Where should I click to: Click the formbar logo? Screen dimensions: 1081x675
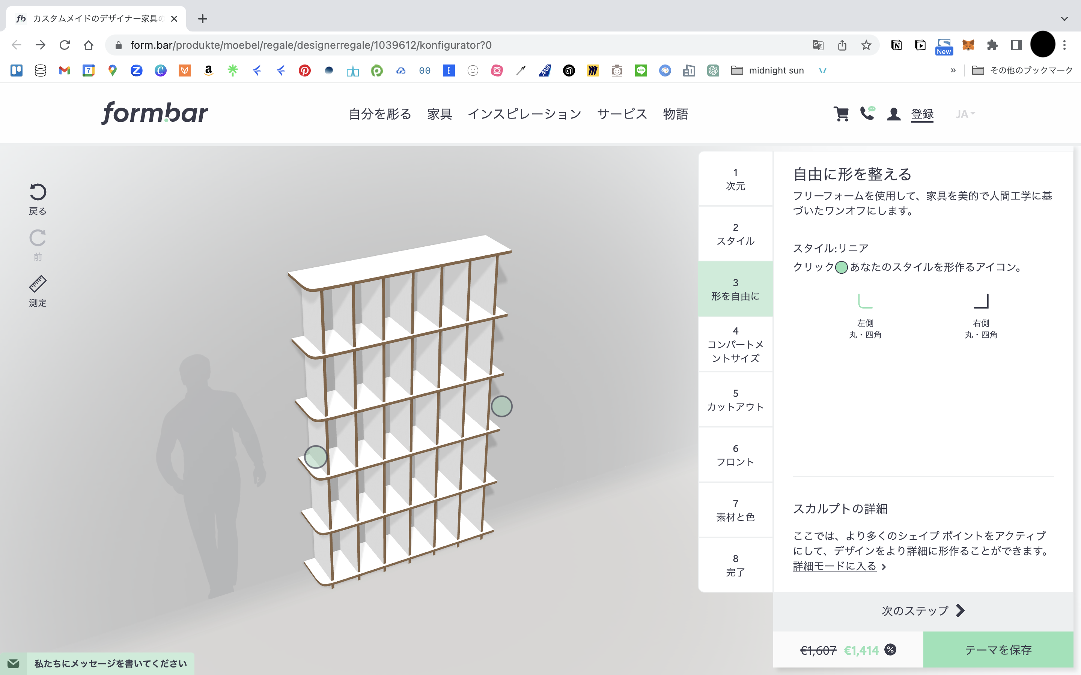tap(155, 113)
